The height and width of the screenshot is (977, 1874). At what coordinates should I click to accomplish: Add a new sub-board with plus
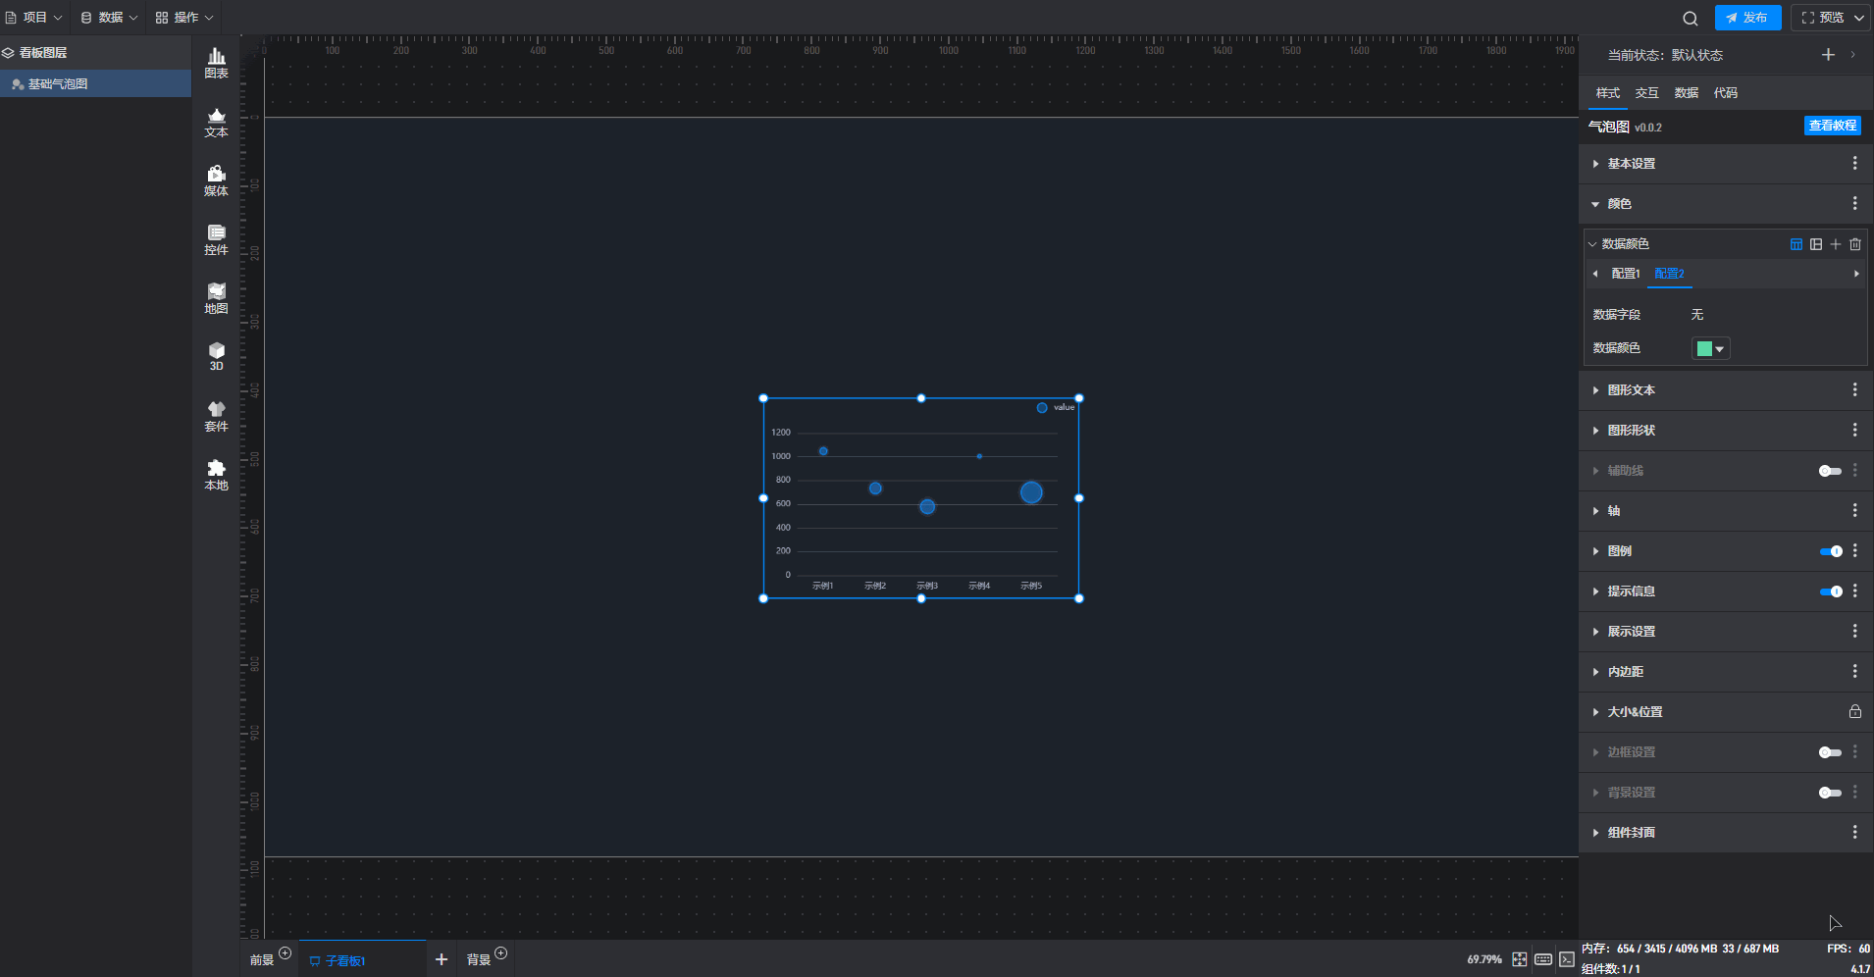pos(442,959)
